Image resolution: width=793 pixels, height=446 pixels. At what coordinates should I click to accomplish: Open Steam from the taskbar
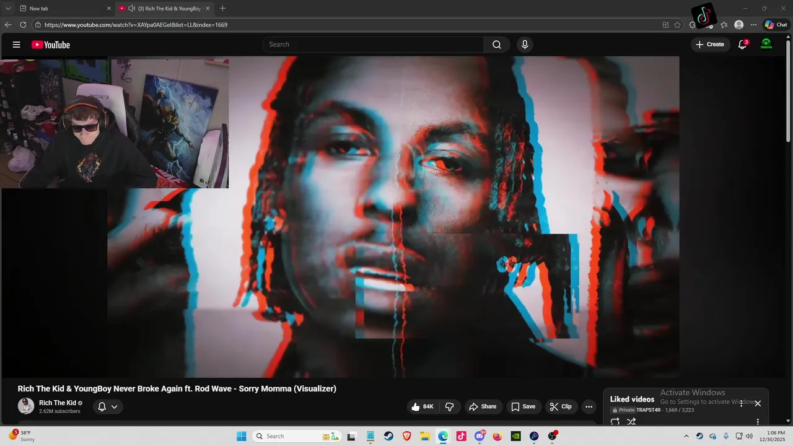coord(388,436)
